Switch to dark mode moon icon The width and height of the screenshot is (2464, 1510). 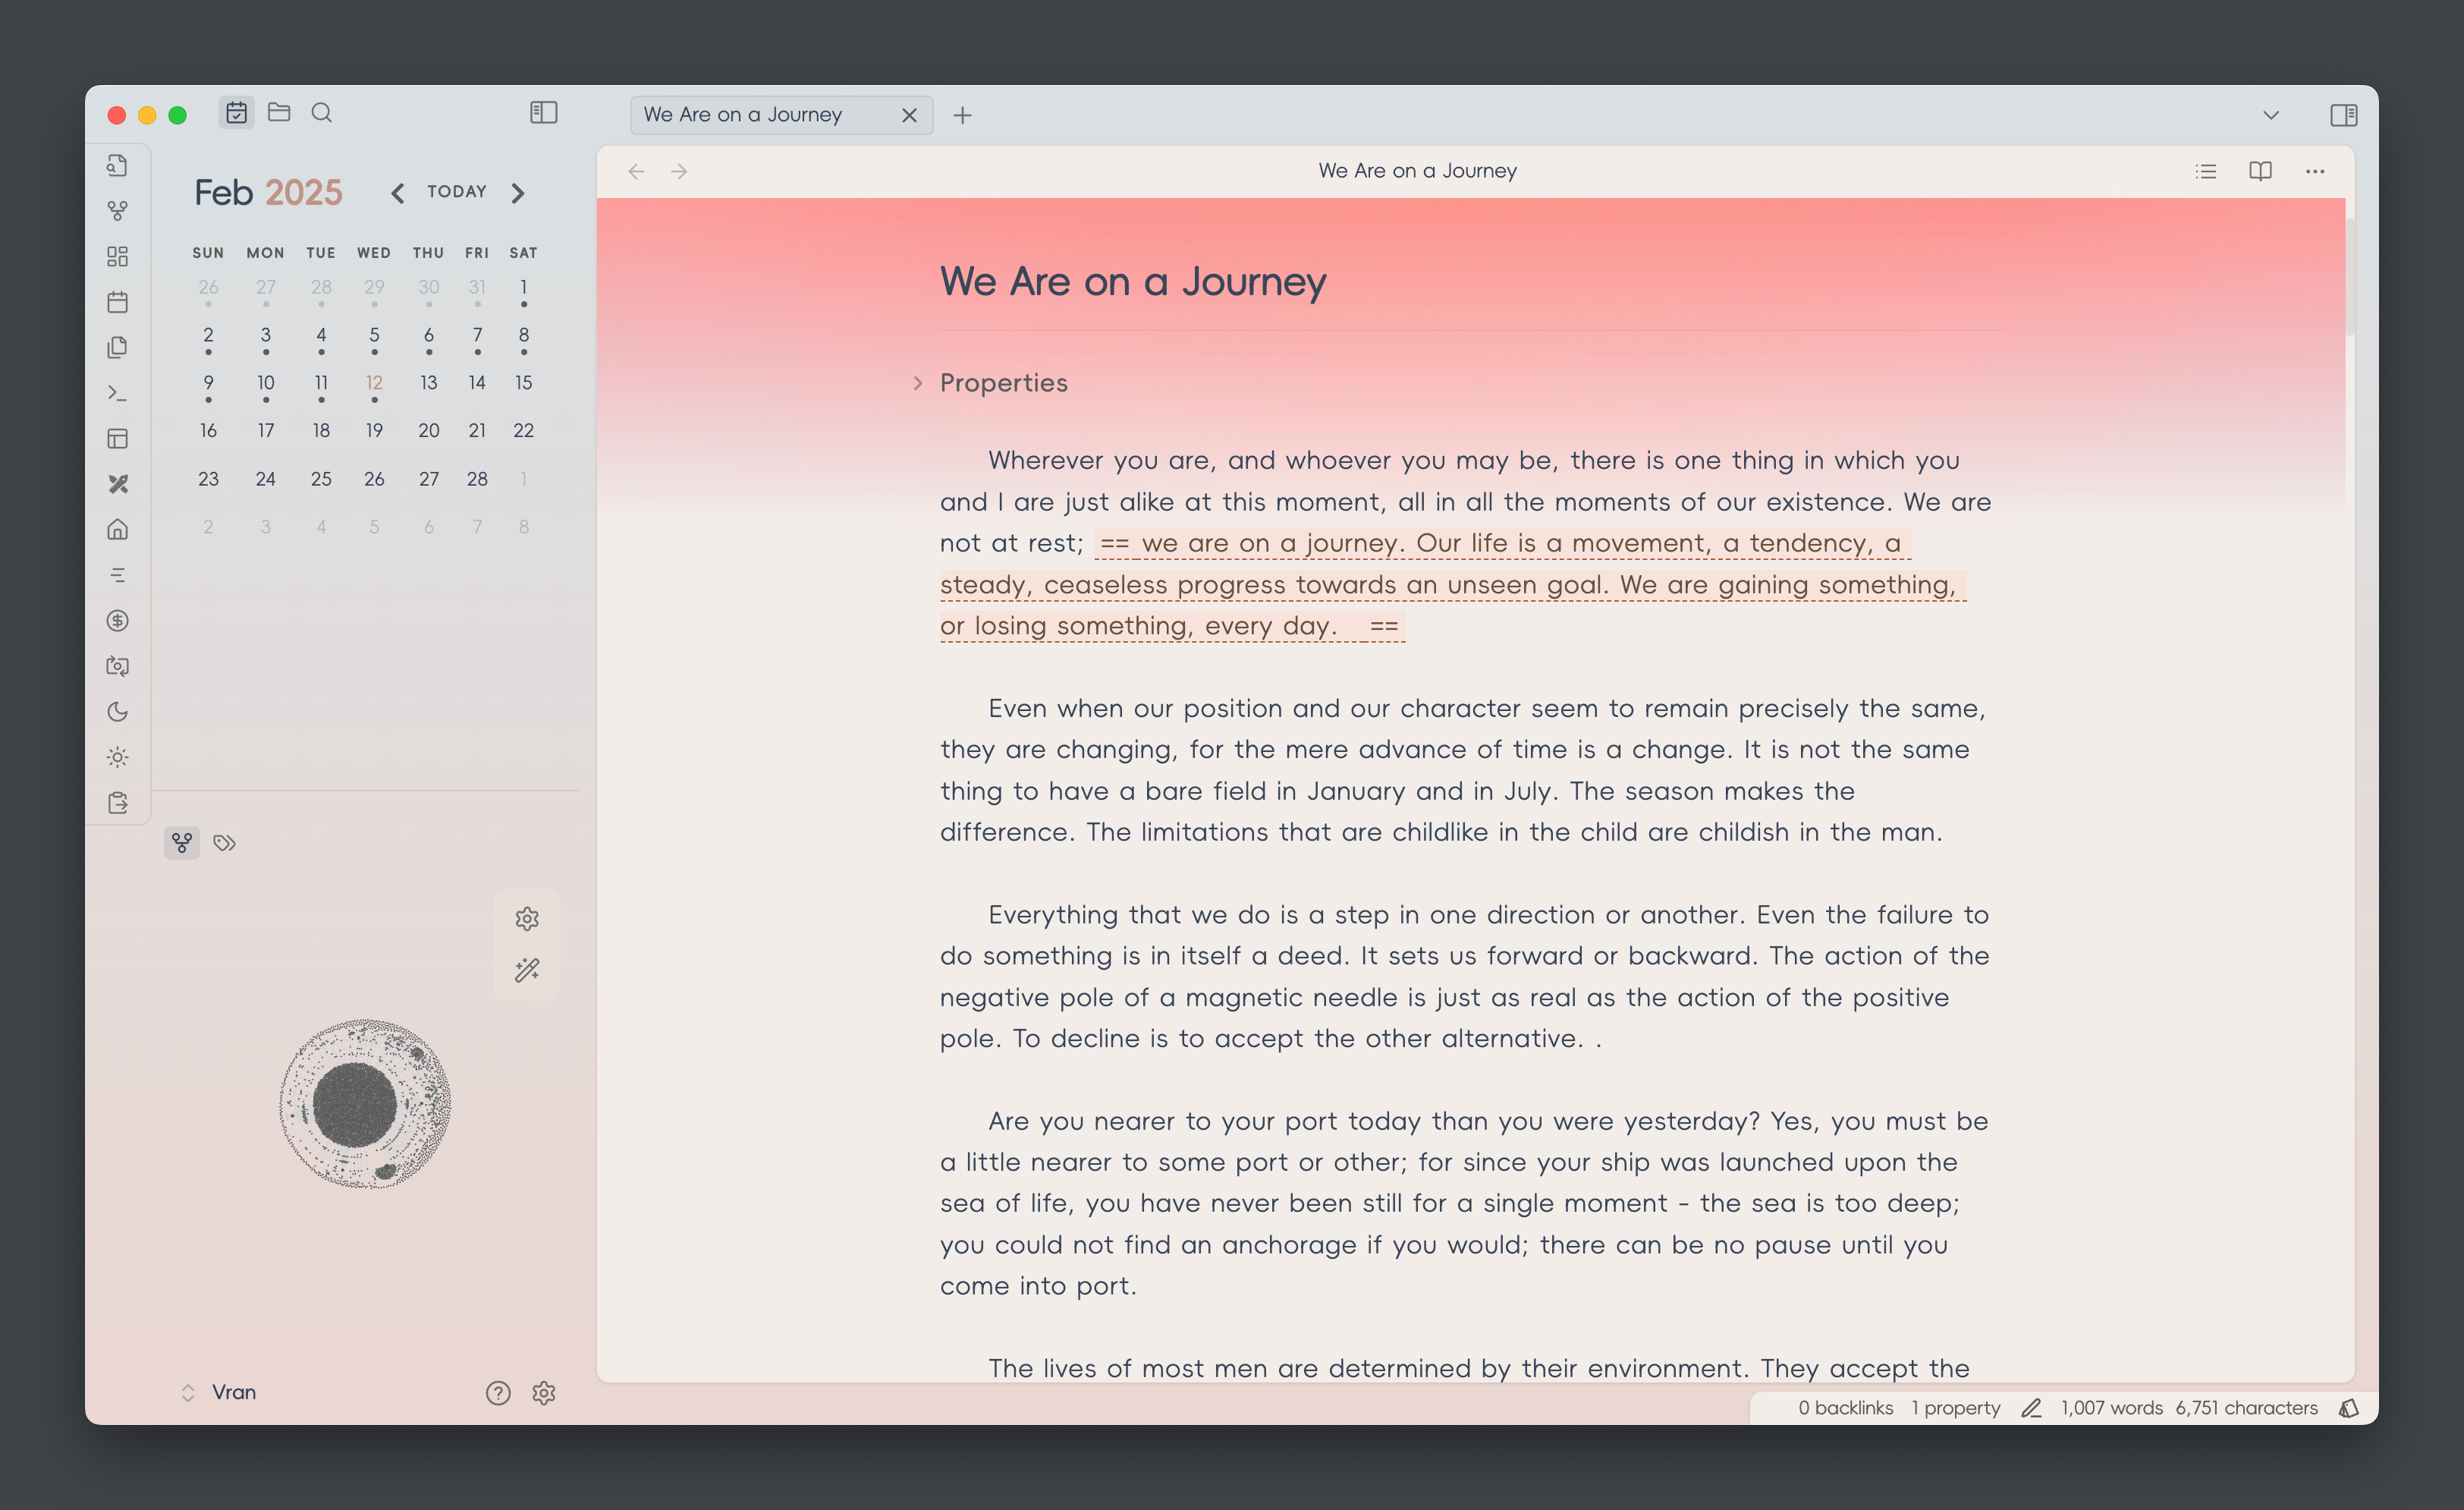117,712
